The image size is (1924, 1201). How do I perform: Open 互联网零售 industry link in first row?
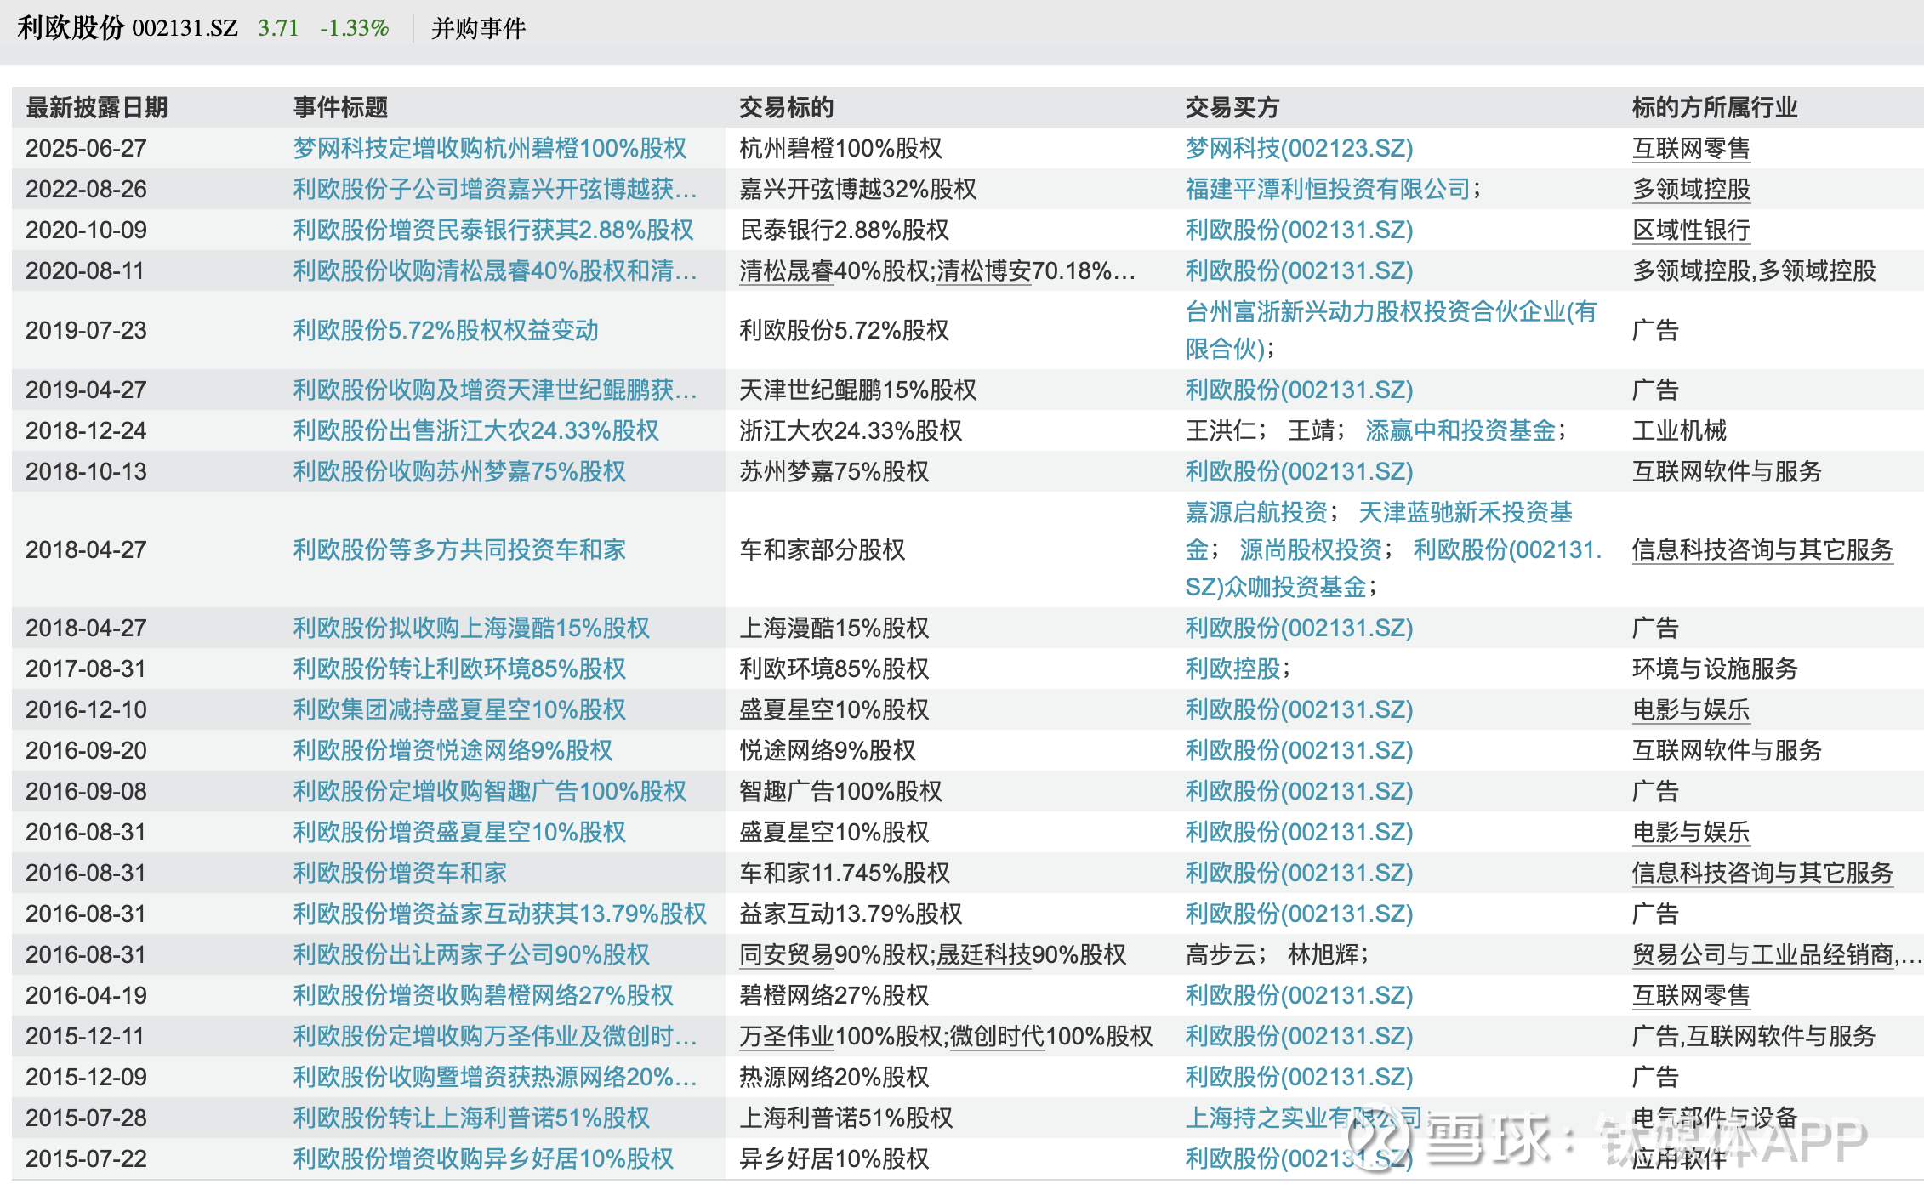click(x=1690, y=148)
